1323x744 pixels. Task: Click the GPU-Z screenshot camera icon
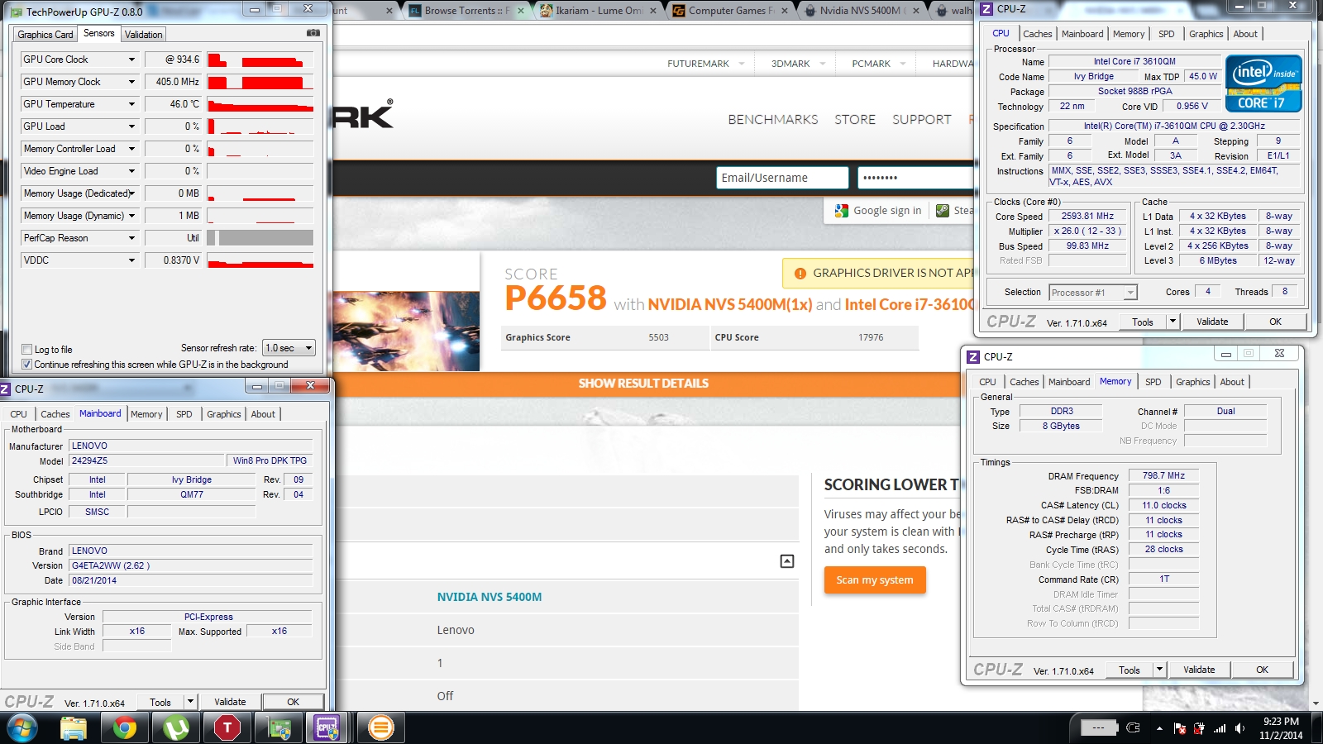[313, 33]
